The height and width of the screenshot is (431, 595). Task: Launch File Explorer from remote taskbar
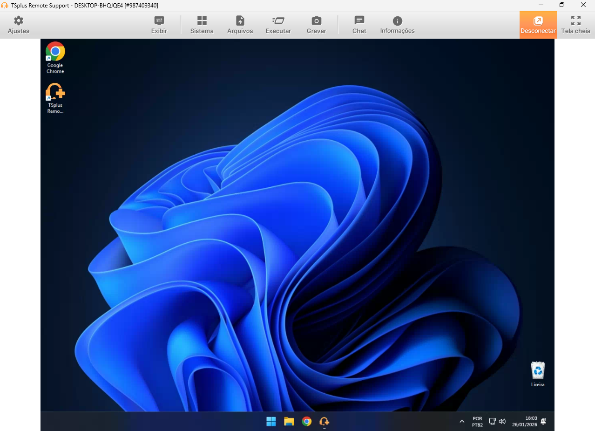point(289,422)
